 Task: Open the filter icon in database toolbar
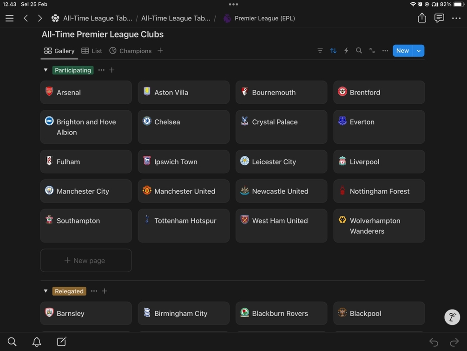[320, 51]
